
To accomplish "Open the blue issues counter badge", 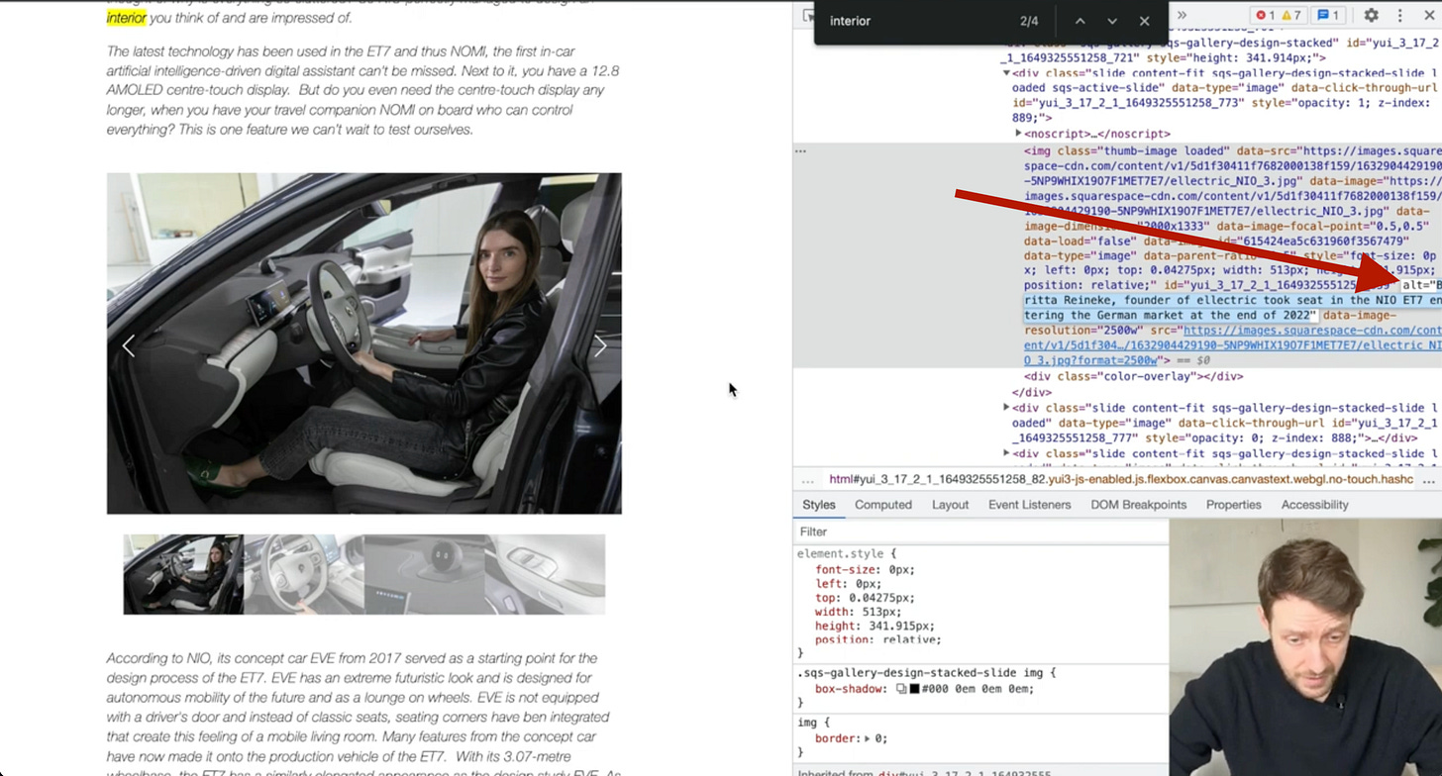I will (x=1327, y=15).
